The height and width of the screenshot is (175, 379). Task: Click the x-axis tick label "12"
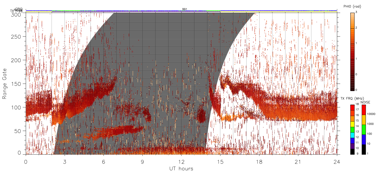pyautogui.click(x=181, y=162)
